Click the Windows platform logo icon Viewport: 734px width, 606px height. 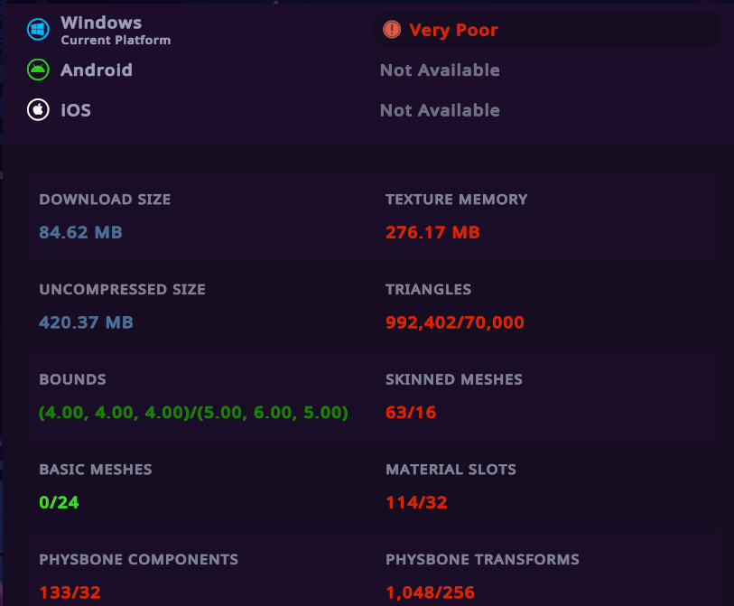(38, 30)
